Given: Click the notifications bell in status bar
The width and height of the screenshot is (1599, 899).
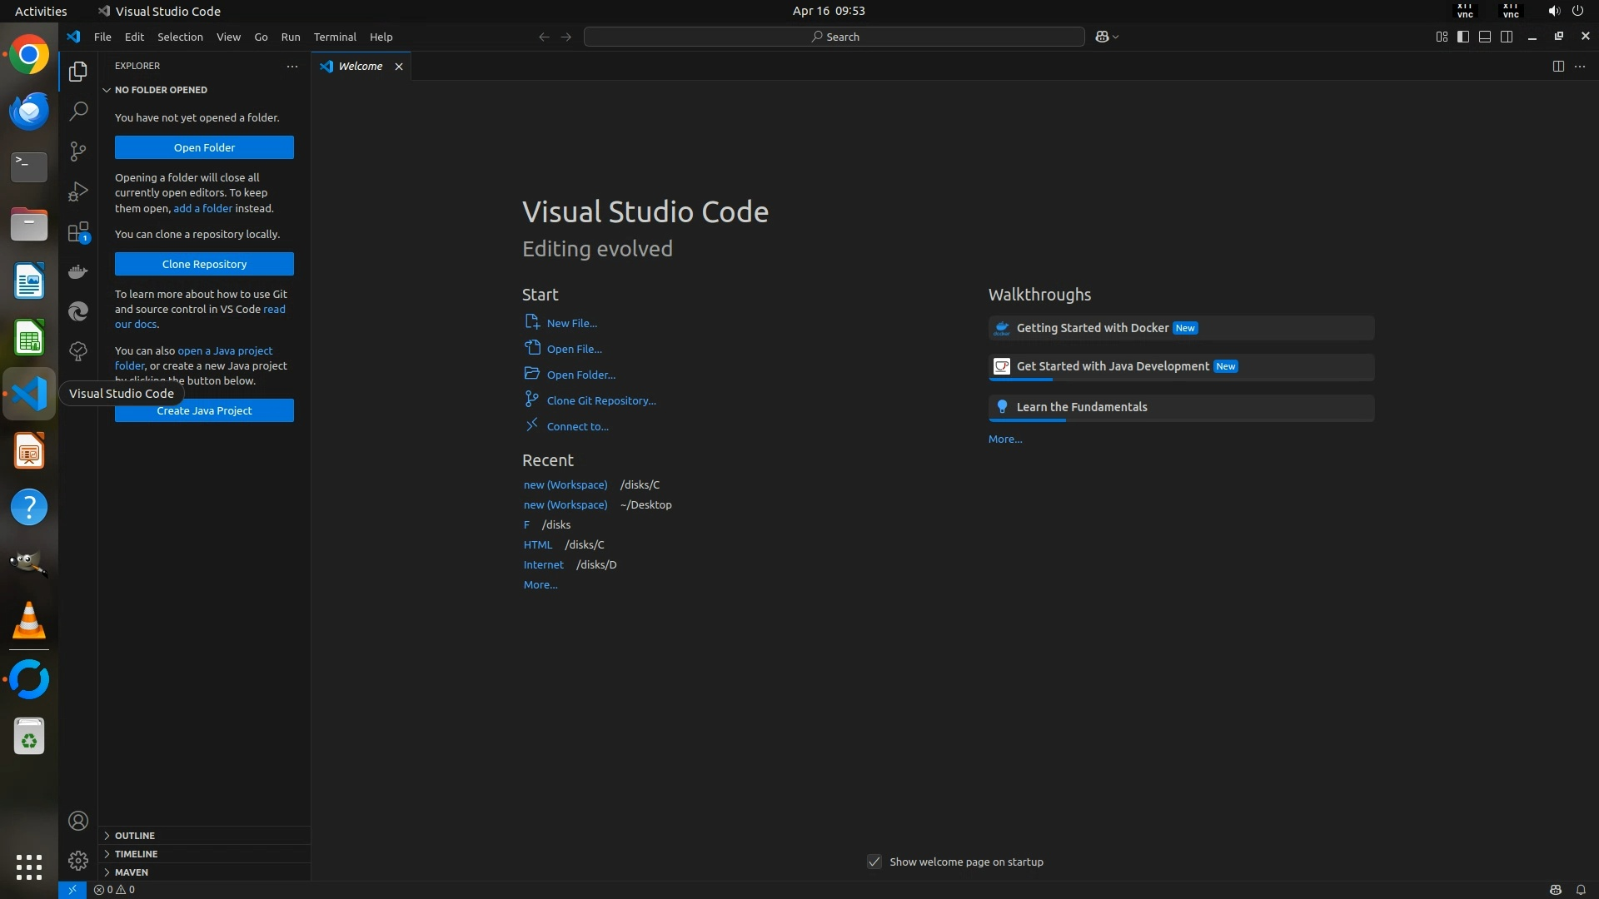Looking at the screenshot, I should 1580,890.
